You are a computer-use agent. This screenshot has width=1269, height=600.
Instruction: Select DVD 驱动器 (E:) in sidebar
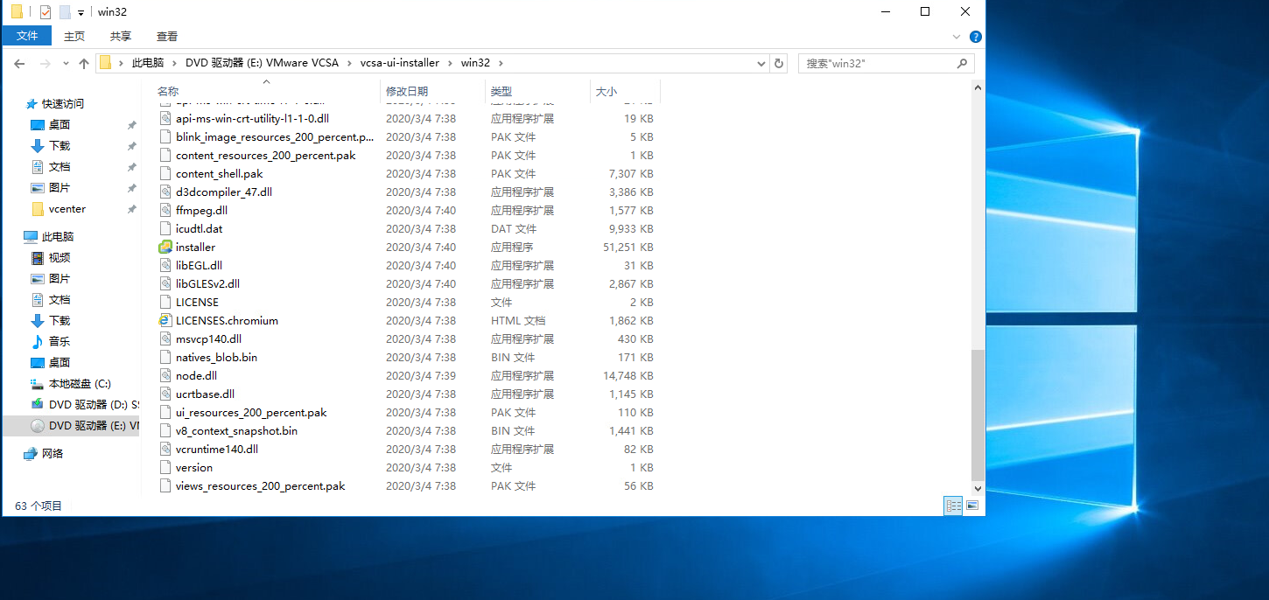coord(71,425)
